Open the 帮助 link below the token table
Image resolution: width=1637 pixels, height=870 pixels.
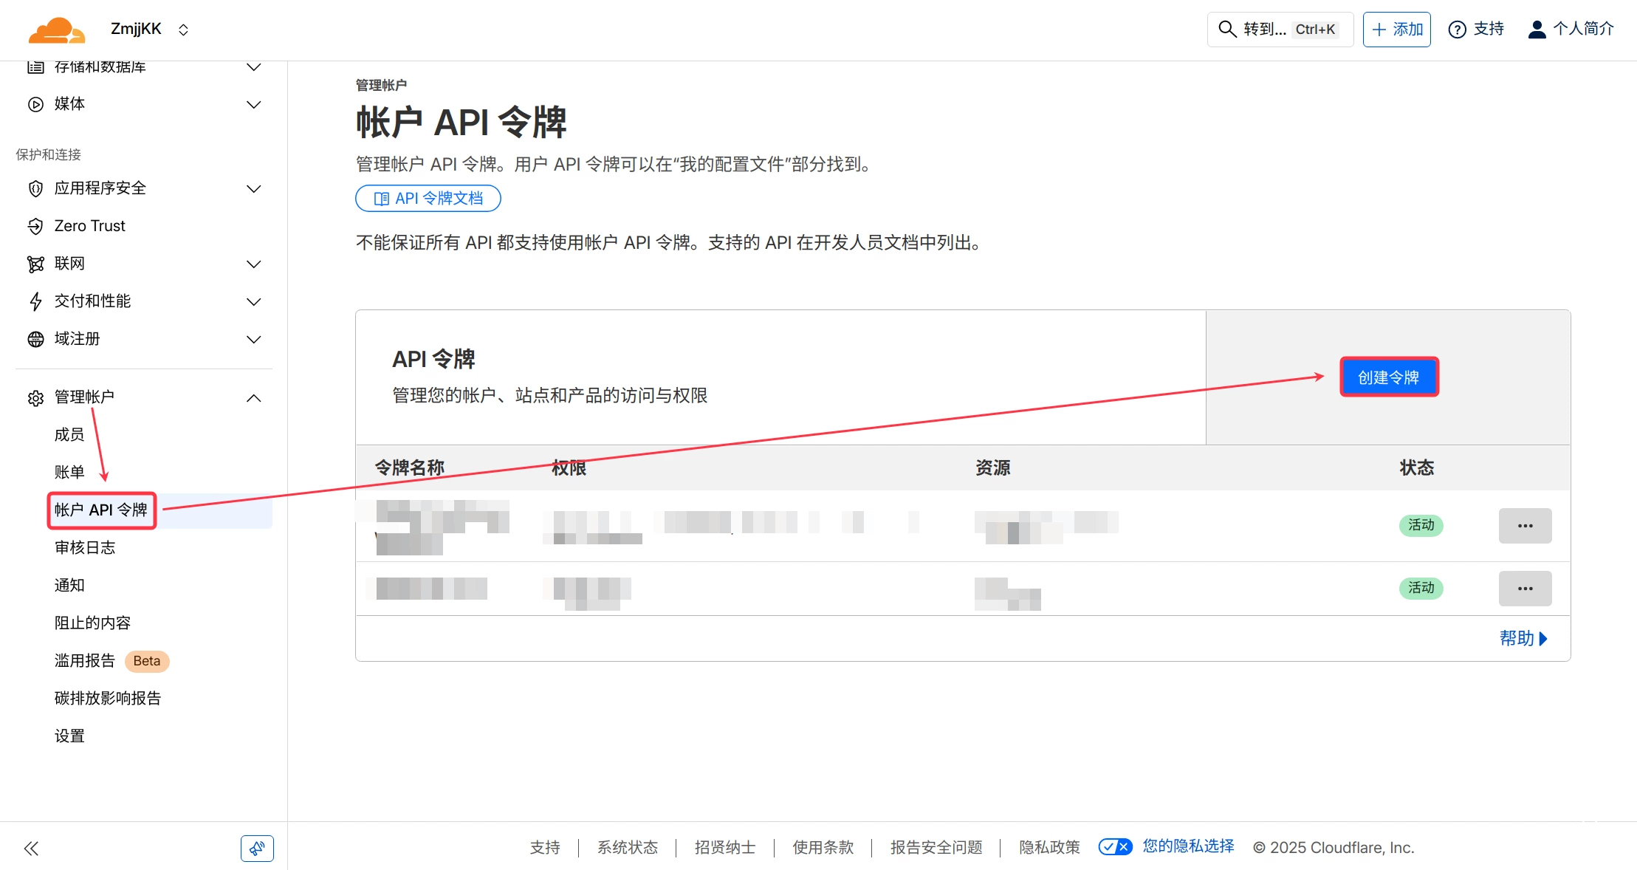tap(1523, 638)
